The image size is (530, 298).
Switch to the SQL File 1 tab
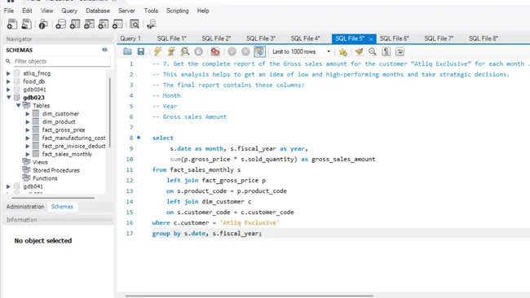click(172, 38)
